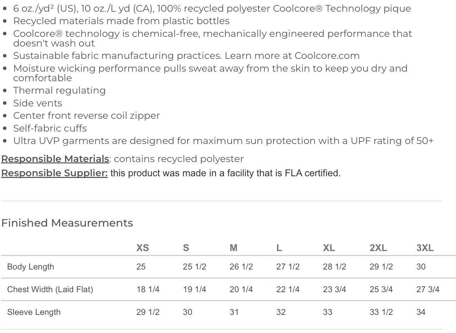Click the Responsible Materials link
Image resolution: width=456 pixels, height=333 pixels.
tap(55, 159)
